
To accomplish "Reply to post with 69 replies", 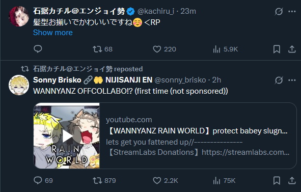I will [x=43, y=180].
